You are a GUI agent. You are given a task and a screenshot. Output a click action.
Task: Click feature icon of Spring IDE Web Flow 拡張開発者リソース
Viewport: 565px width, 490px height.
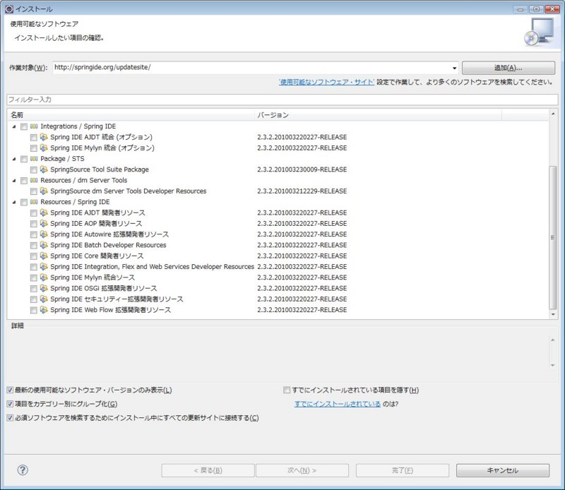(x=44, y=310)
